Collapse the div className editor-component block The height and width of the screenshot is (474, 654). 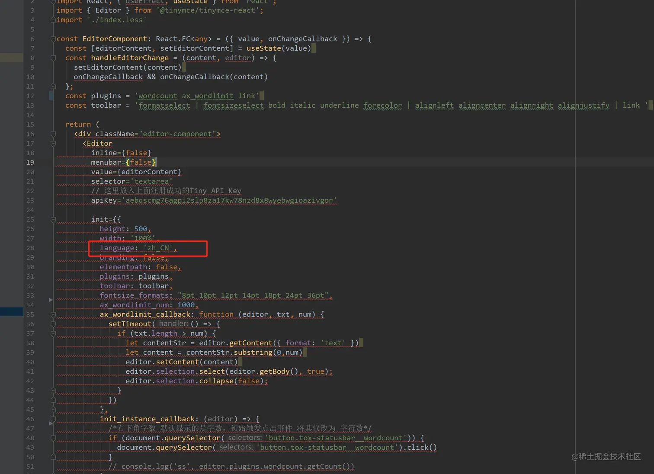click(53, 134)
